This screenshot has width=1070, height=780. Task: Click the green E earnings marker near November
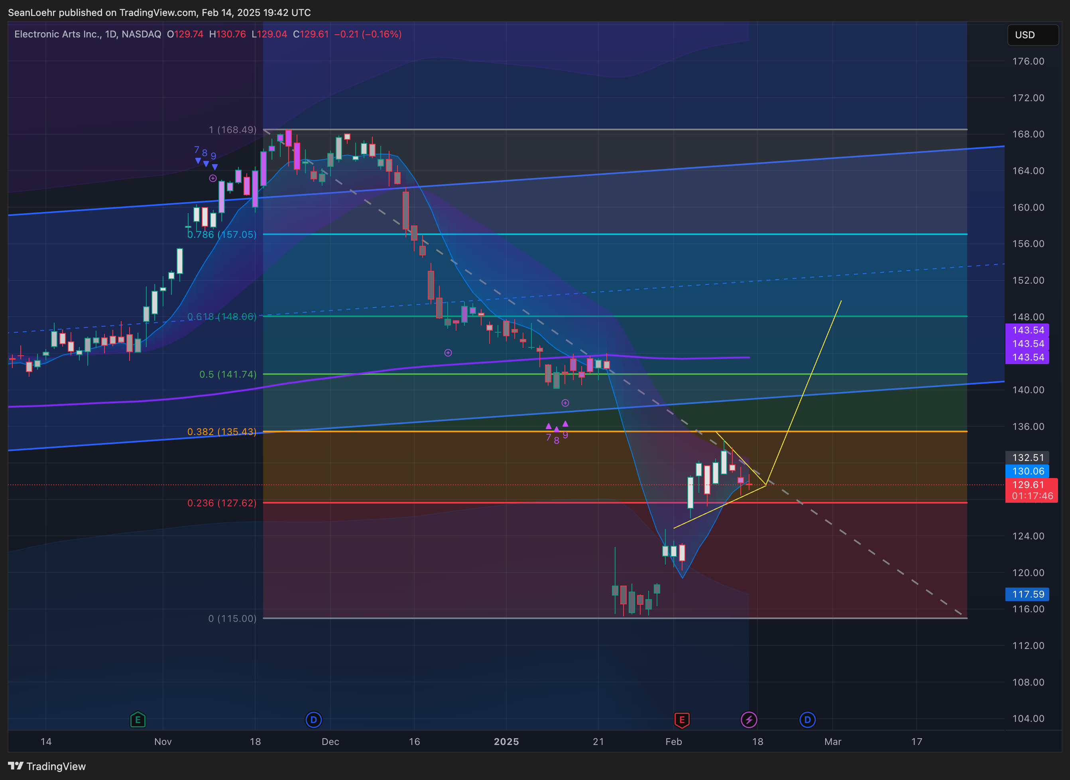(138, 719)
